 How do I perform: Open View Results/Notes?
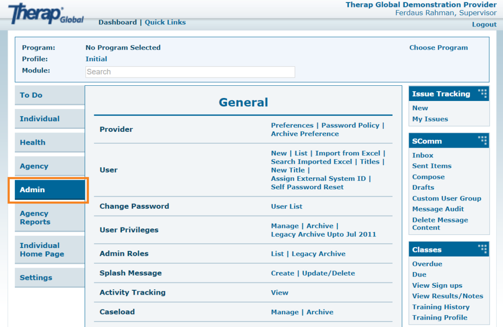click(447, 296)
